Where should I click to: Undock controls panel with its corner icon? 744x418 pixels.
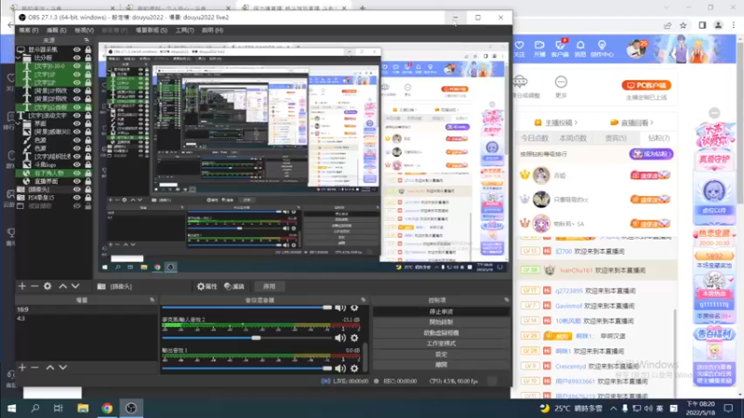click(x=506, y=300)
